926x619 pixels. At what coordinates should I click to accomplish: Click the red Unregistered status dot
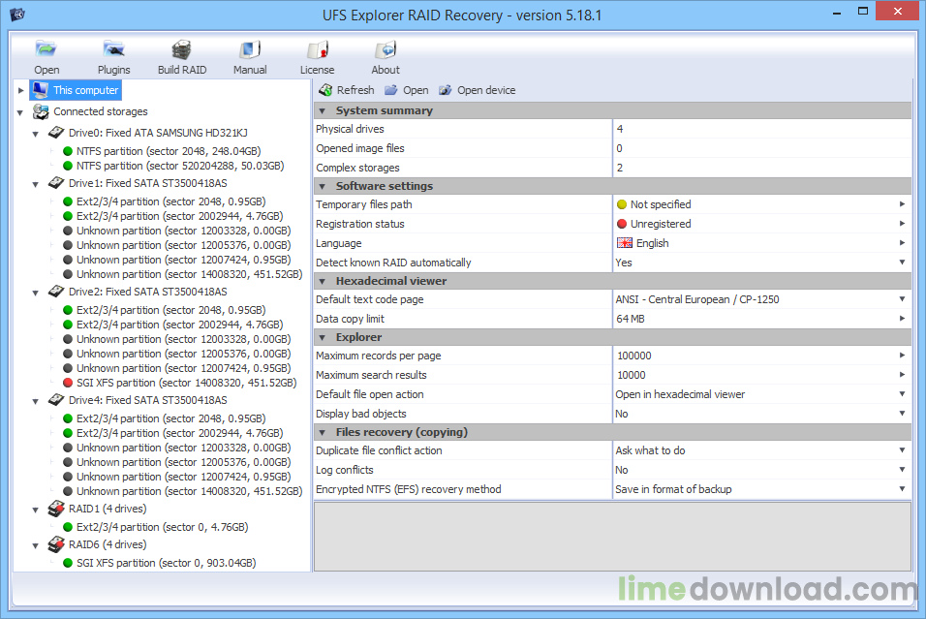pos(622,224)
